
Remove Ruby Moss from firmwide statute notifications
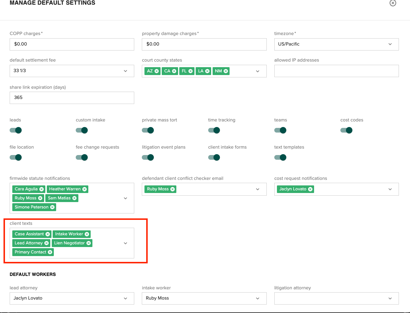(40, 198)
